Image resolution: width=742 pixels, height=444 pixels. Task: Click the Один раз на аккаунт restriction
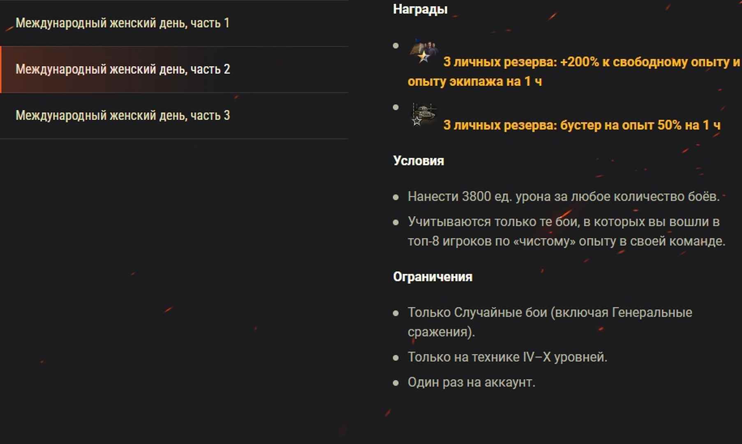[x=472, y=382]
